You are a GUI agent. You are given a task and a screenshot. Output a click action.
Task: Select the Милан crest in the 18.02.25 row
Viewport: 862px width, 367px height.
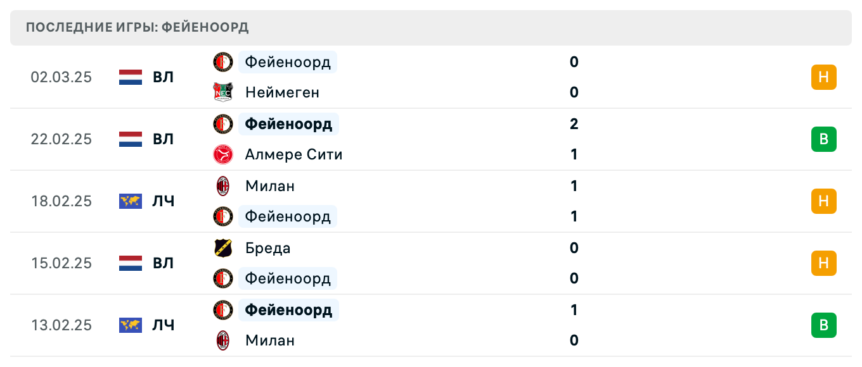click(x=222, y=186)
